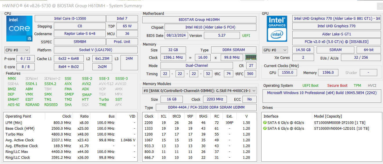The image size is (383, 164).
Task: Click the AVX2 feature label
Action: [86, 84]
